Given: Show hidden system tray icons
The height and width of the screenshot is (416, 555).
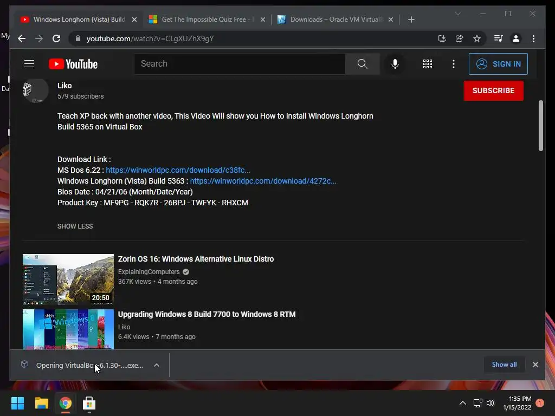Looking at the screenshot, I should (463, 403).
